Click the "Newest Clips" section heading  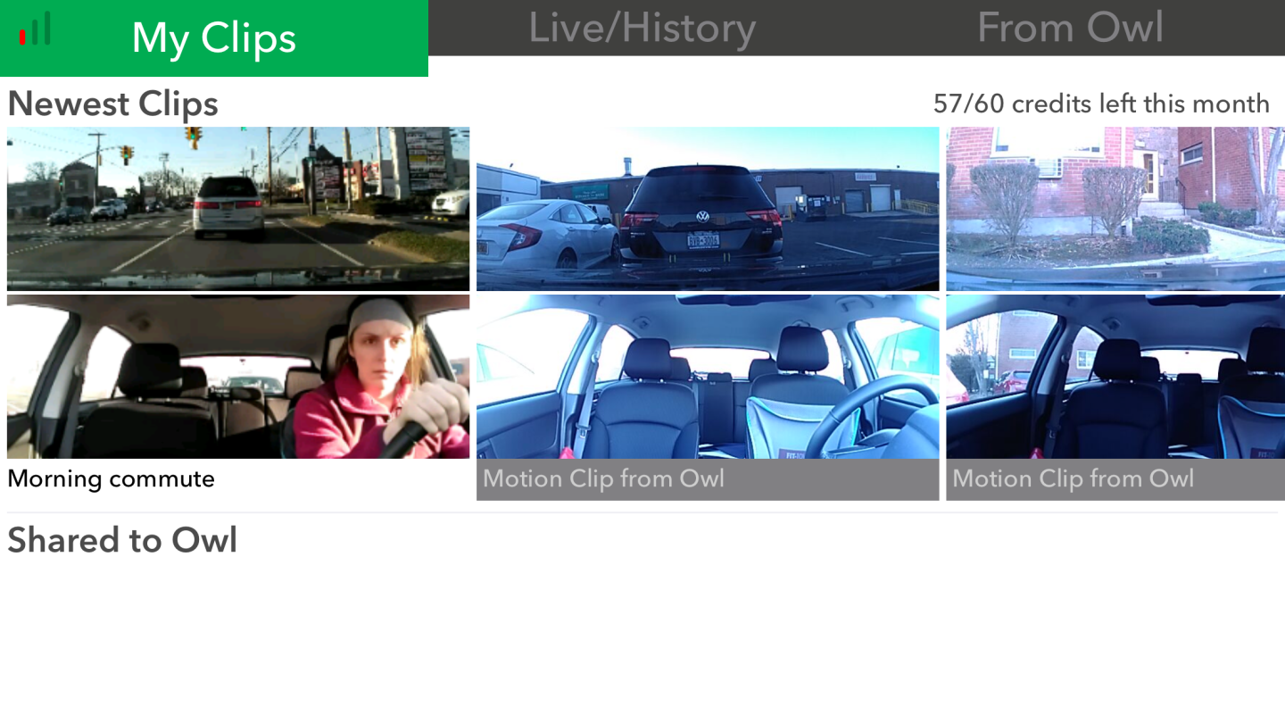(x=112, y=104)
